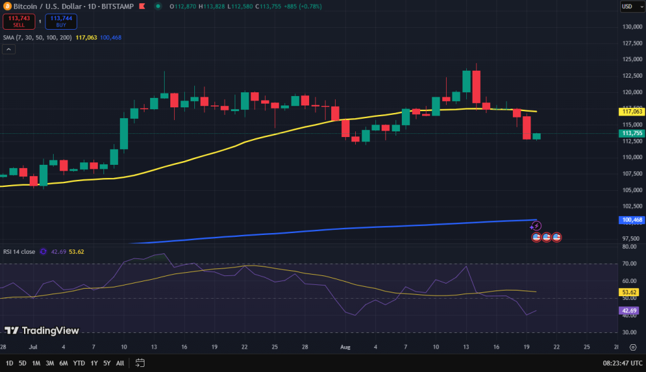
Task: Select the YTD time range
Action: 79,363
